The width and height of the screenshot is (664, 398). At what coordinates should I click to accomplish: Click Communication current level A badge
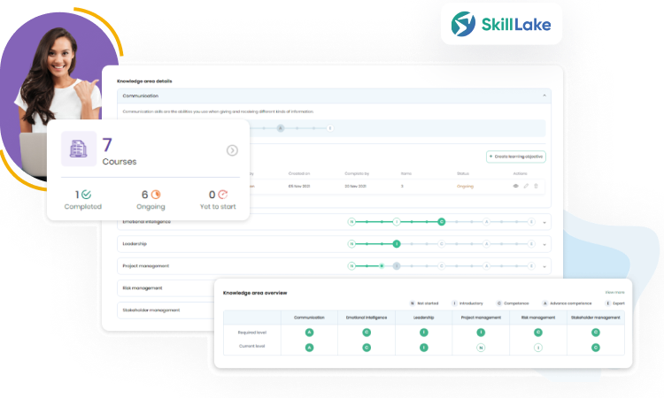[x=310, y=348]
